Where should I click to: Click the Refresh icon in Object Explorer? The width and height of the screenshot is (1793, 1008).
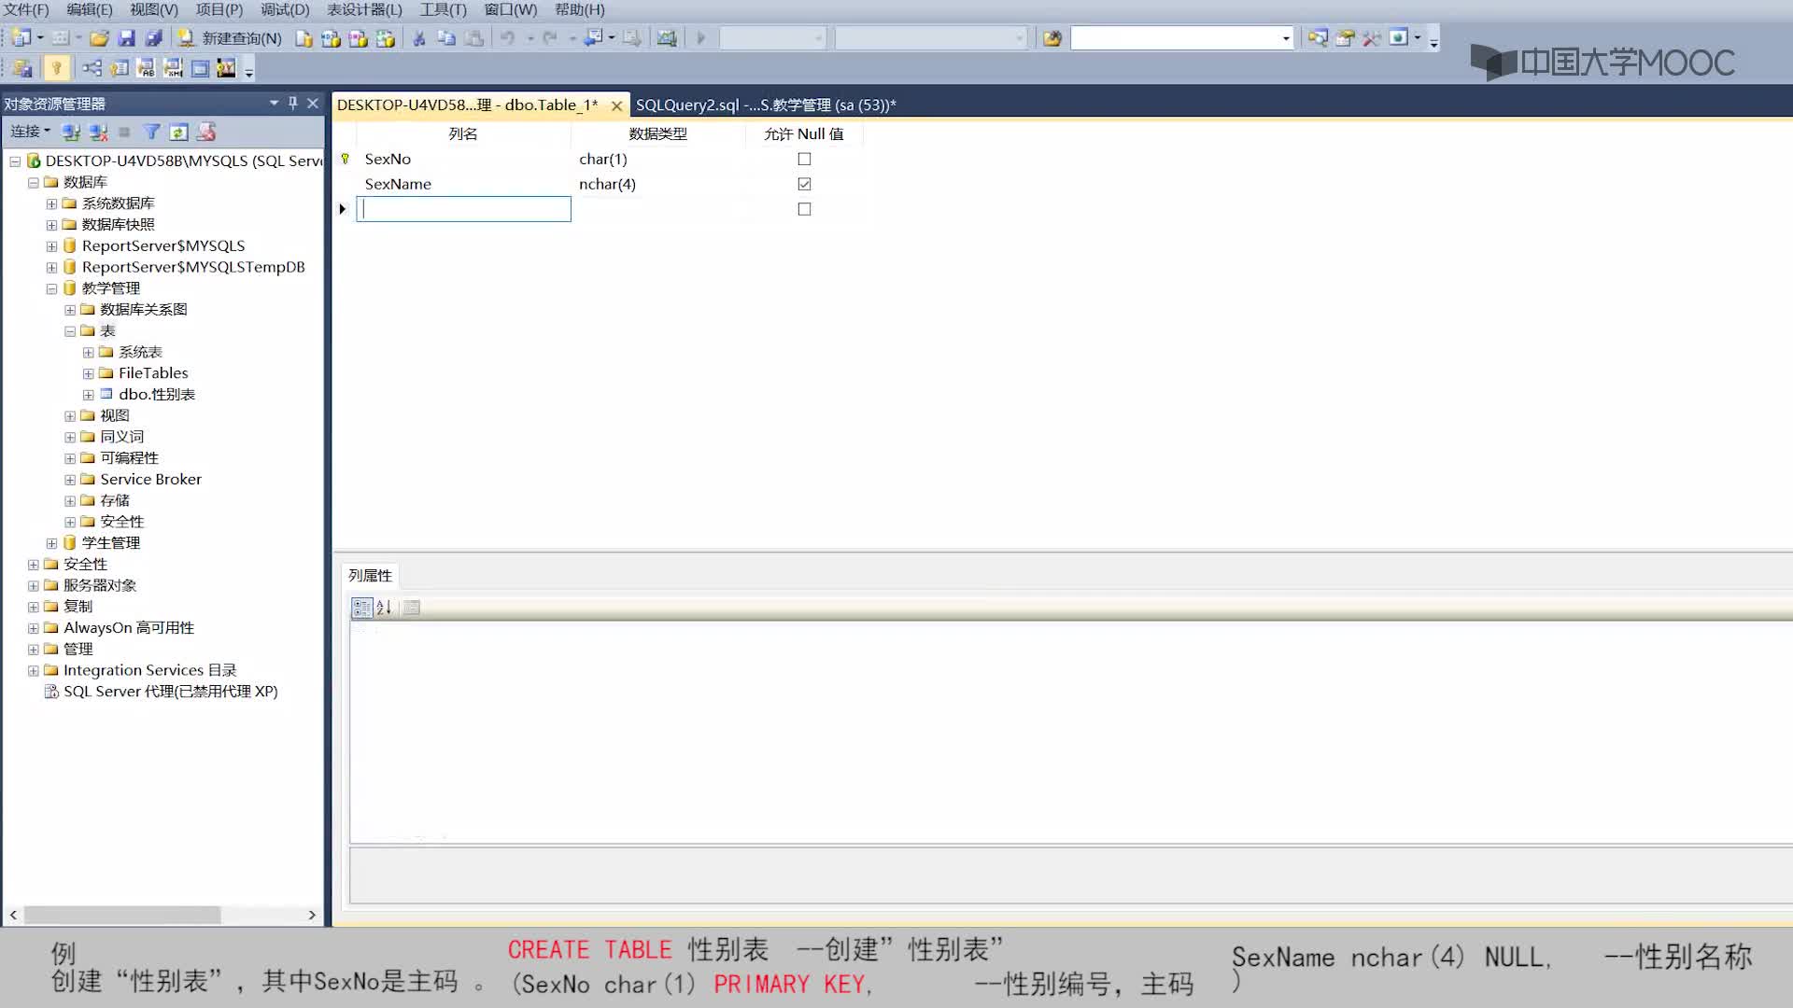[178, 132]
